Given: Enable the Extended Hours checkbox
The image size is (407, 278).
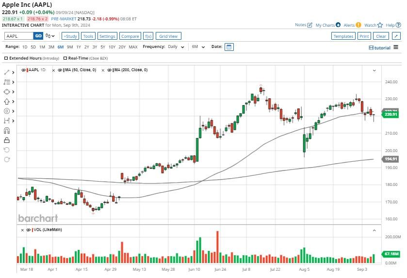Looking at the screenshot, I should coord(6,58).
